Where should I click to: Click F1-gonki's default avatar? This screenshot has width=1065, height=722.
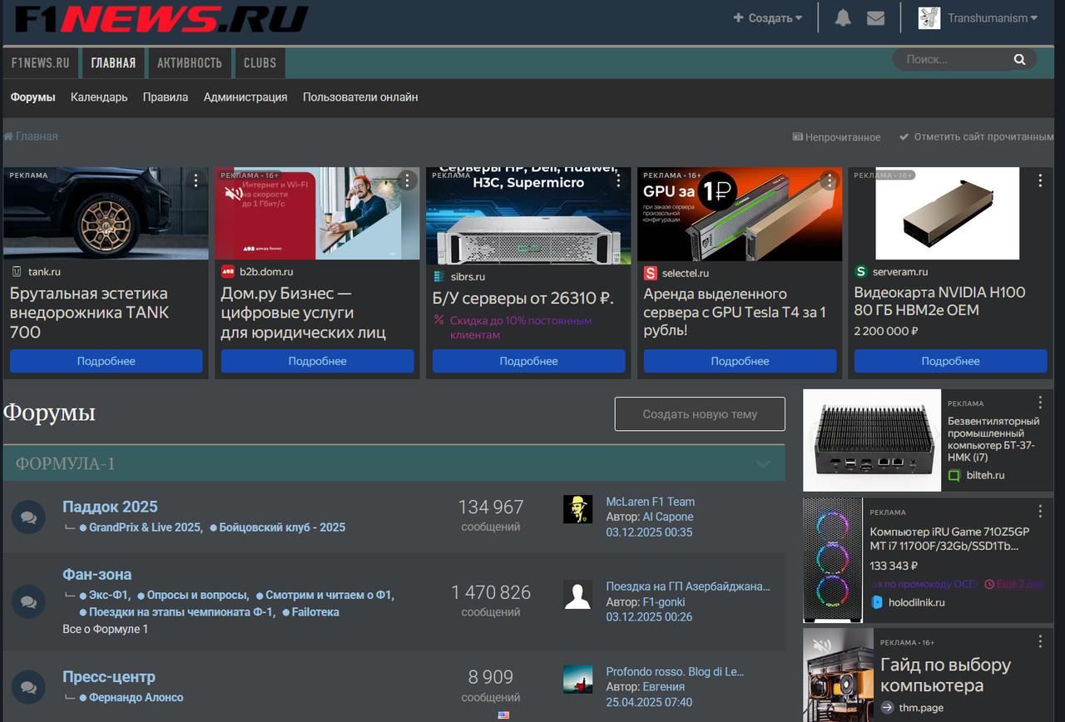pos(577,594)
